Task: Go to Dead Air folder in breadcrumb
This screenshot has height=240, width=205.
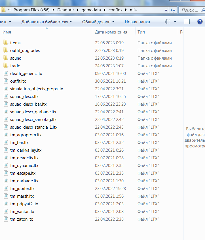Action: 65,10
